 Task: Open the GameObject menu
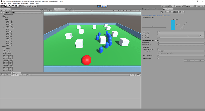click(x=16, y=3)
